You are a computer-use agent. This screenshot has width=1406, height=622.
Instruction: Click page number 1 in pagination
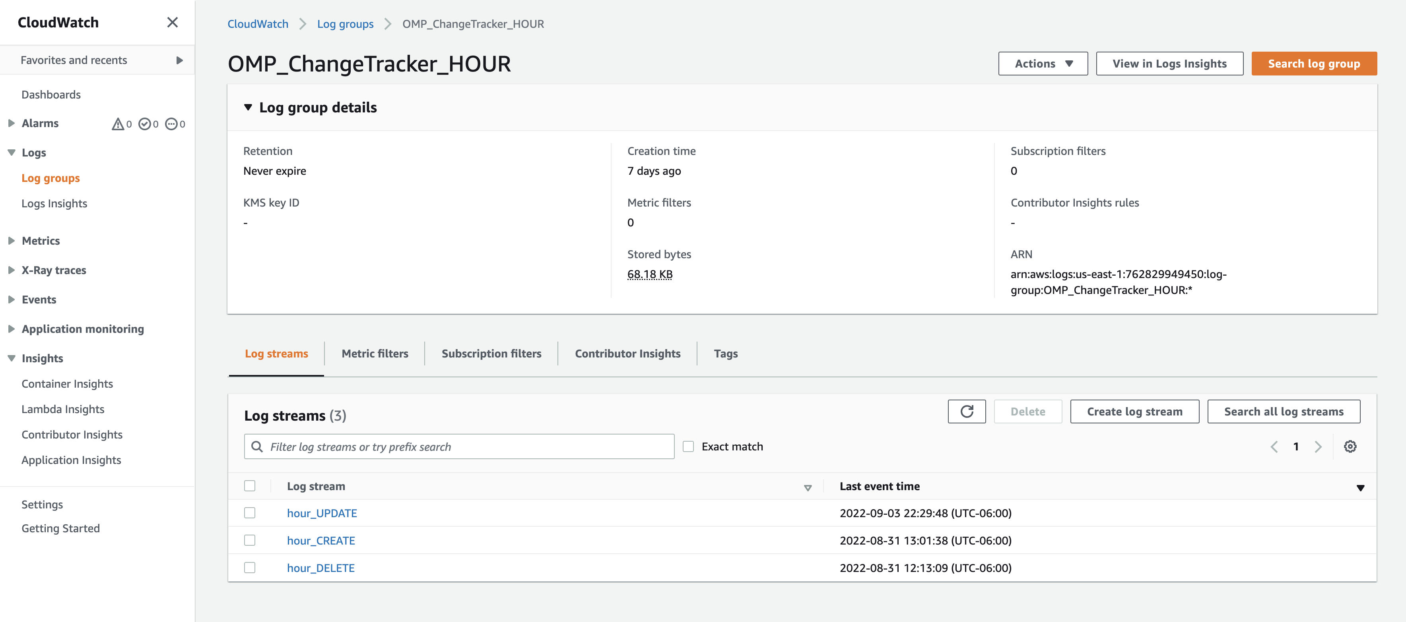1296,446
